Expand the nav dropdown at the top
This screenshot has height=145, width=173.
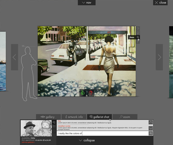pyautogui.click(x=87, y=2)
